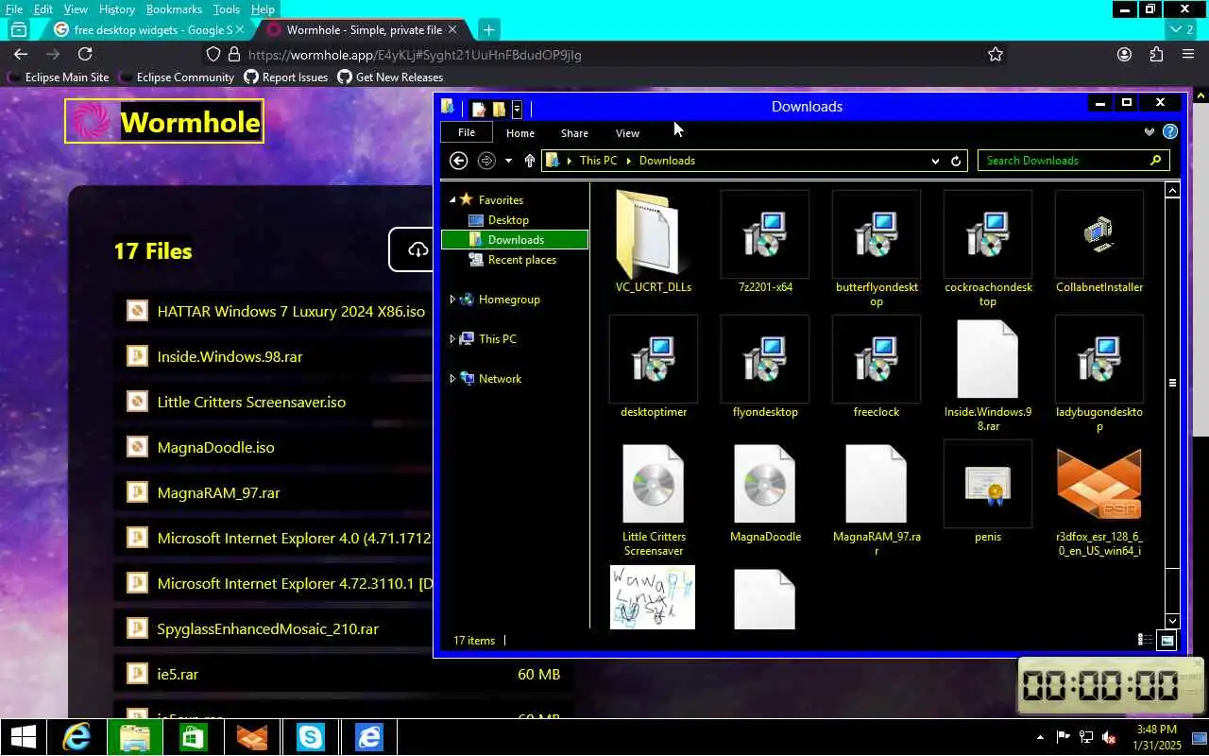Open the recent locations dropdown arrow

click(508, 161)
